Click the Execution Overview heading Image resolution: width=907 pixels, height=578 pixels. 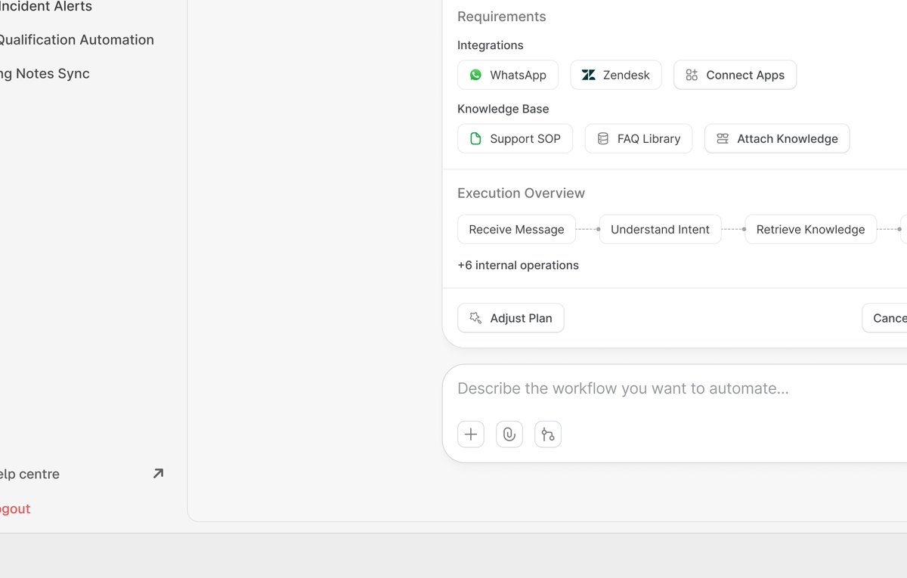(522, 193)
